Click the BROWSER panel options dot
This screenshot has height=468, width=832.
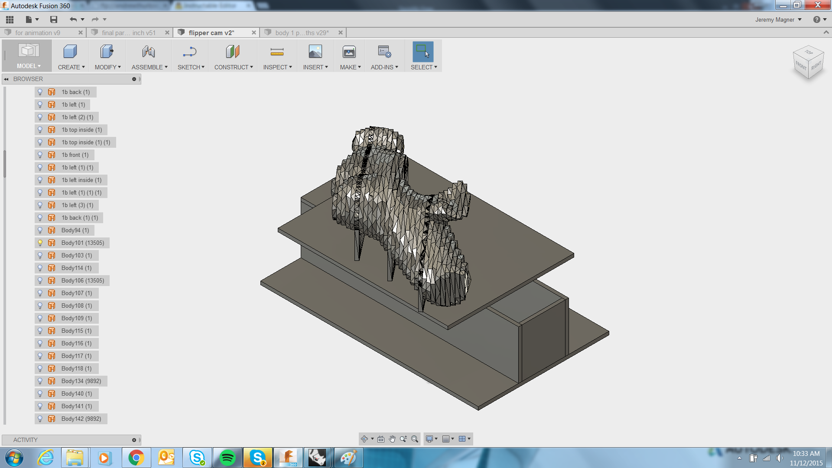click(134, 79)
